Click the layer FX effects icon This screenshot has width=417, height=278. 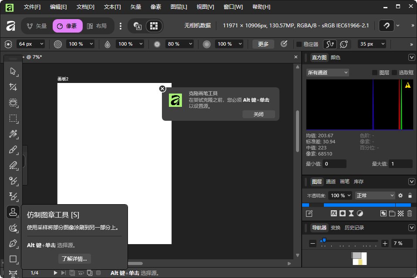pyautogui.click(x=334, y=214)
